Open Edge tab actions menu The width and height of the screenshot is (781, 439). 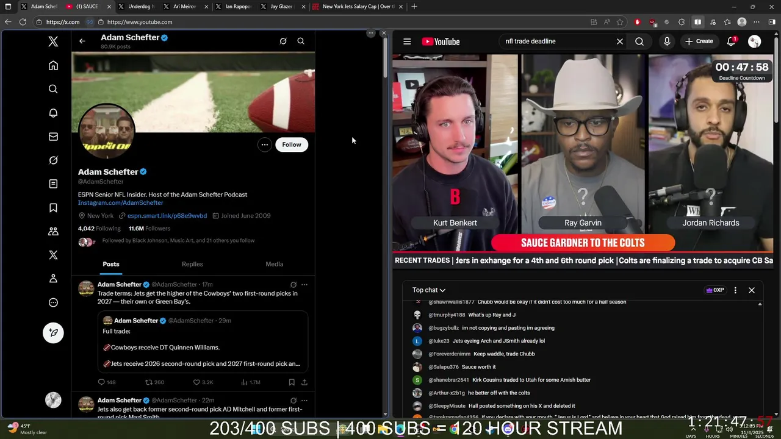(8, 7)
